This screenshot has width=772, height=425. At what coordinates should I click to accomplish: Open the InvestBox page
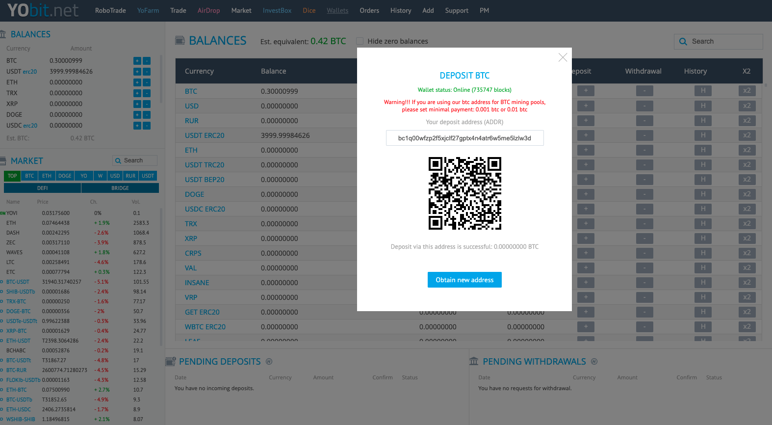[x=277, y=10]
